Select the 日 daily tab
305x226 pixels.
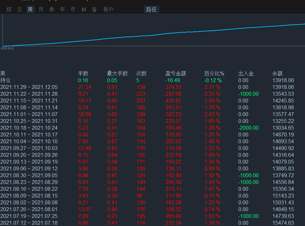pyautogui.click(x=20, y=10)
